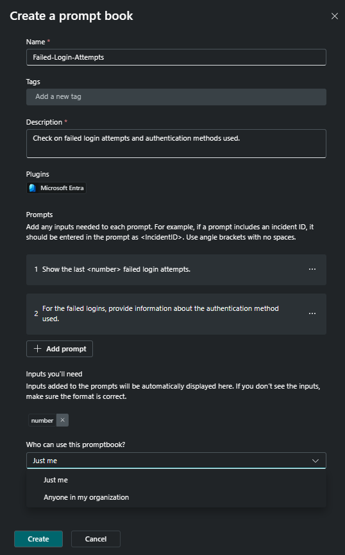Click the Add a new tag field
345x555 pixels.
176,96
